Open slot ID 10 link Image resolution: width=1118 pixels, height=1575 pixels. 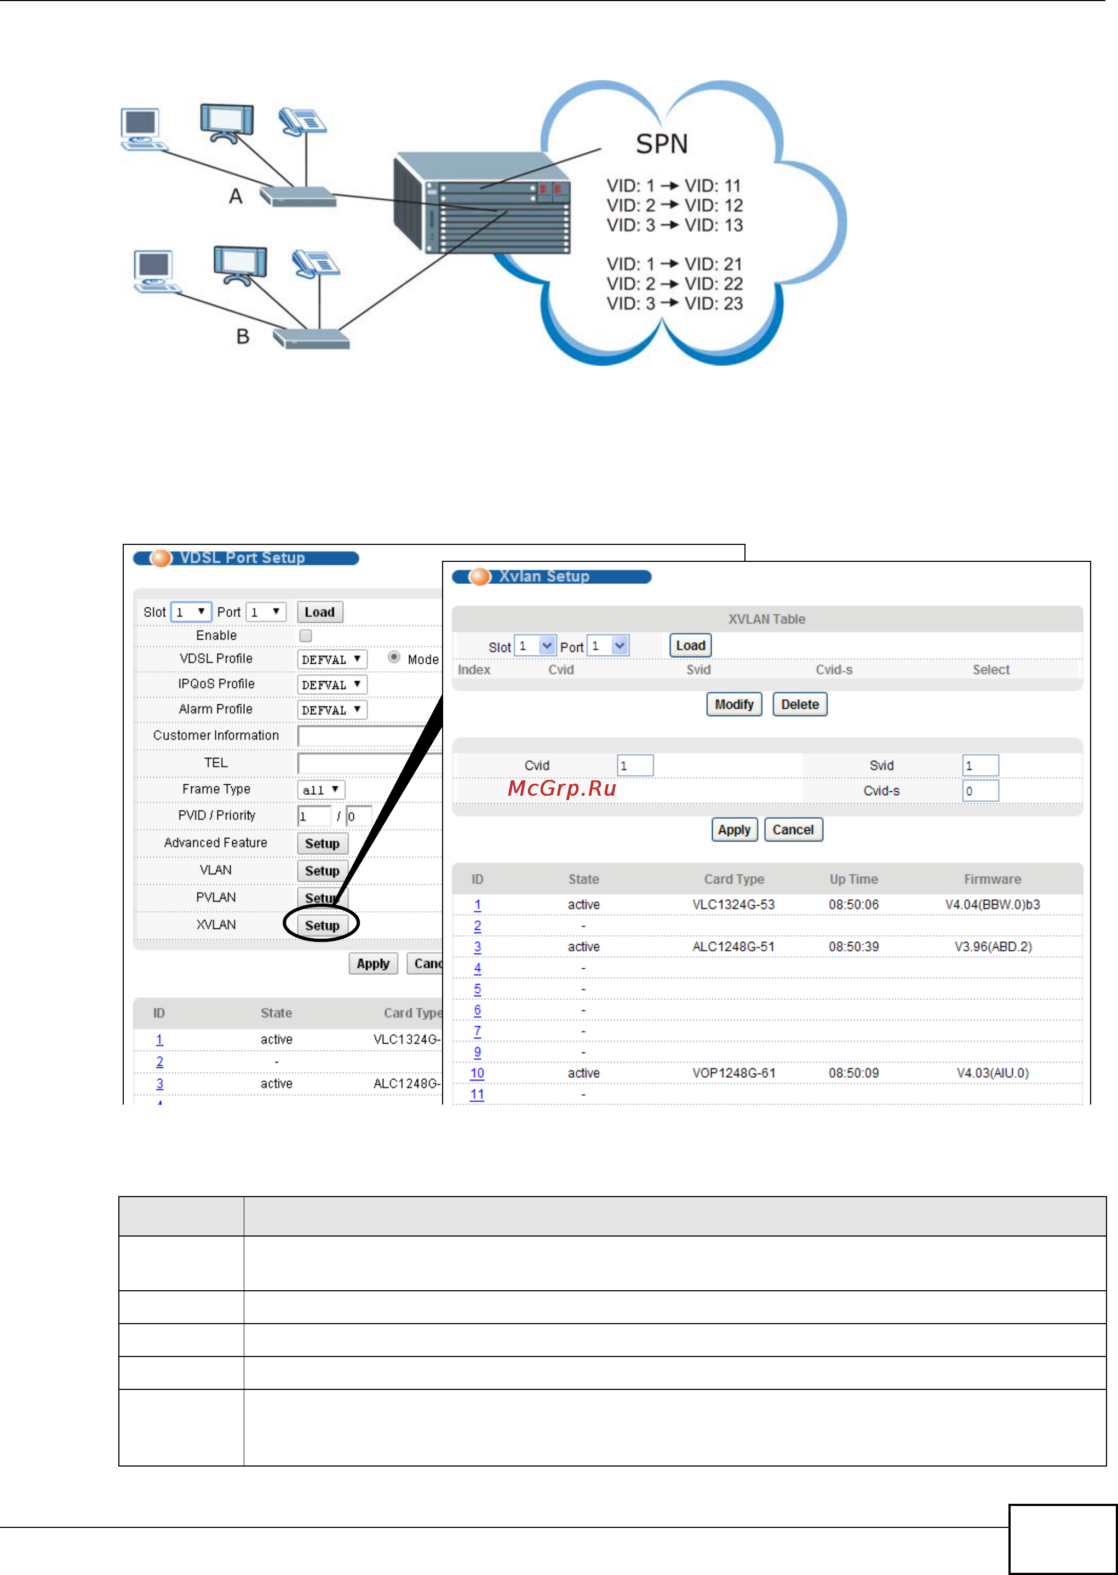pos(477,1073)
